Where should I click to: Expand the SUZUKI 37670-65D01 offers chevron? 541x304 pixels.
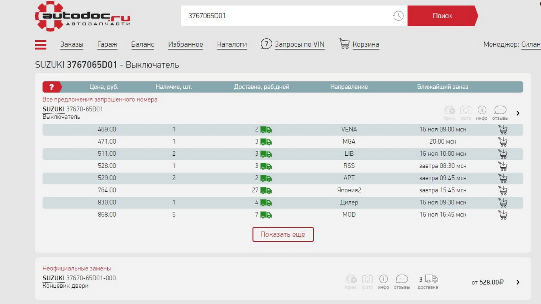pyautogui.click(x=518, y=113)
